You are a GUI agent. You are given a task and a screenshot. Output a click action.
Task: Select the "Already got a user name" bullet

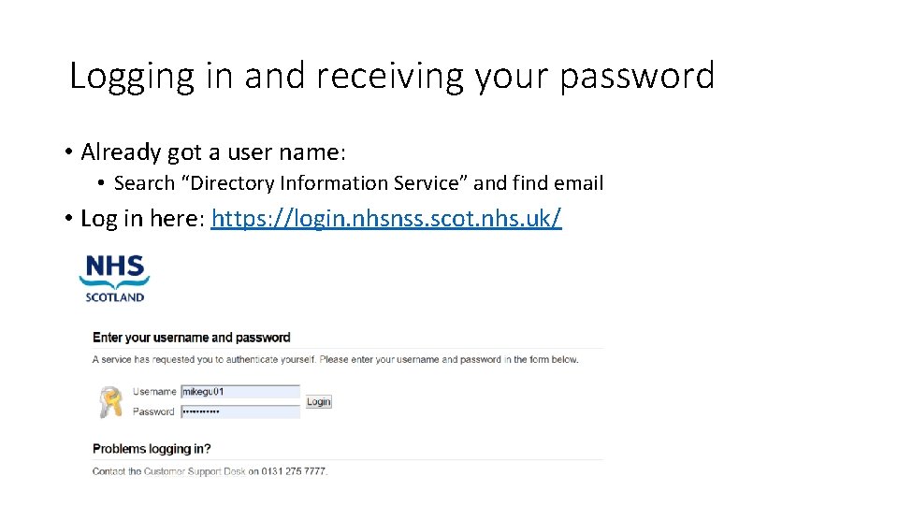pyautogui.click(x=213, y=151)
